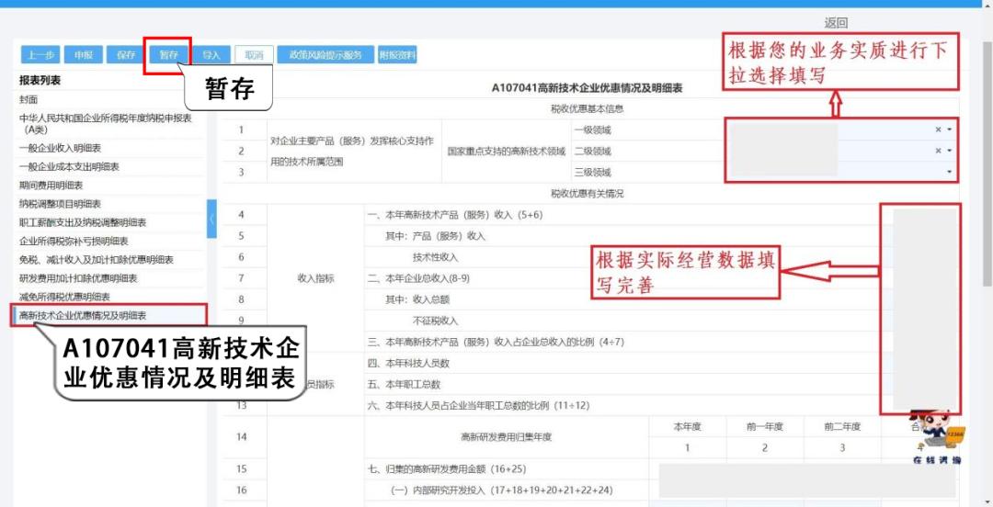The image size is (993, 507).
Task: Clear the 一级领域 selection with X
Action: 938,130
